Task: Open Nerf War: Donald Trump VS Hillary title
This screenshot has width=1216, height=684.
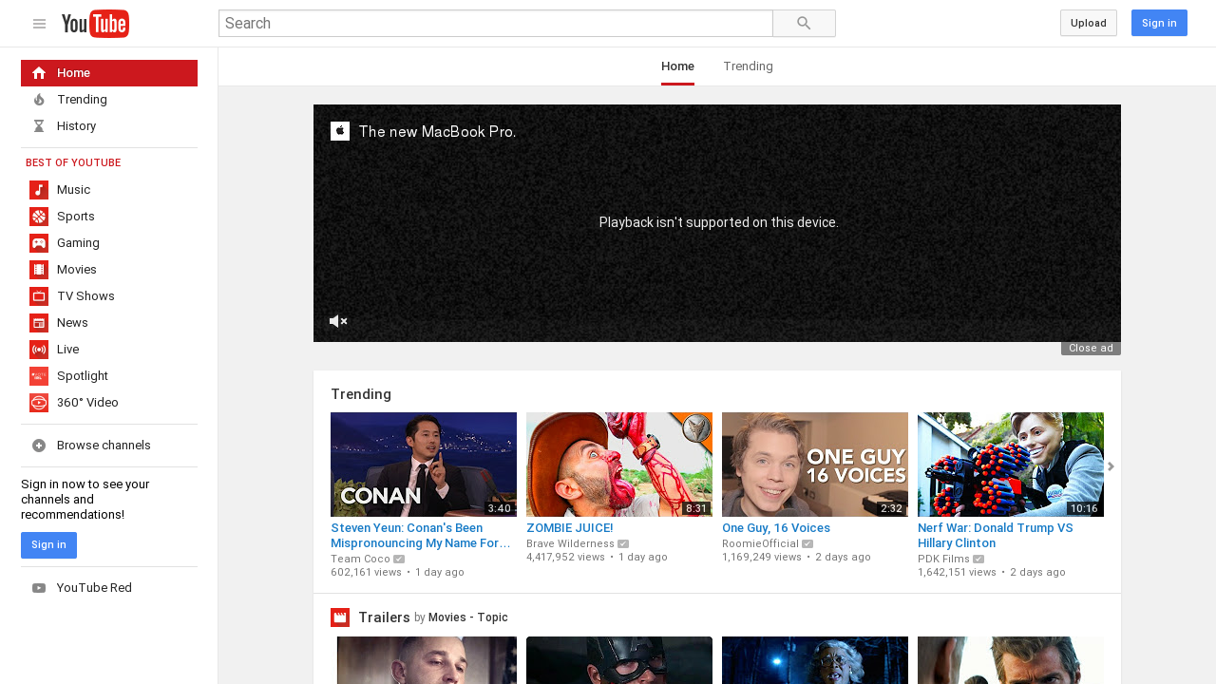Action: 996,536
